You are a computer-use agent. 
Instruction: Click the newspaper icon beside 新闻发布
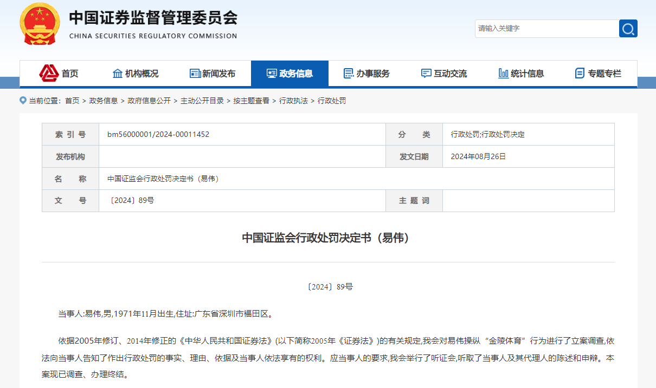point(195,74)
